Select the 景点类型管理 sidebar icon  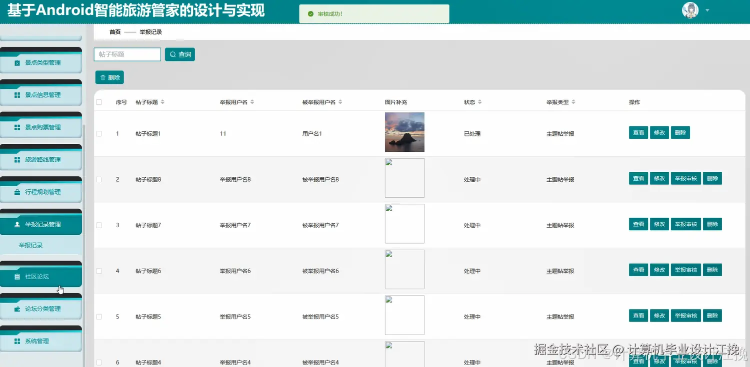coord(18,62)
